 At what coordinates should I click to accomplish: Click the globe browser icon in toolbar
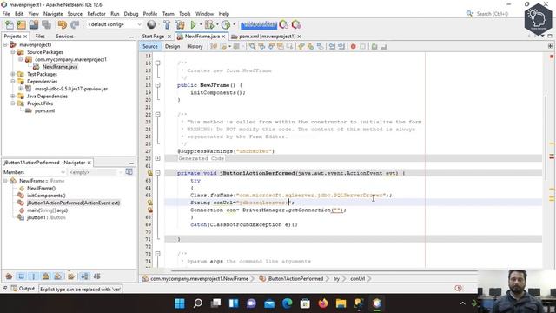(151, 24)
